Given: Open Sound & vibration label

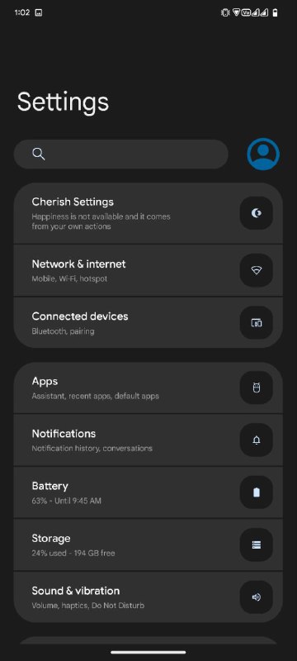Looking at the screenshot, I should pos(76,591).
